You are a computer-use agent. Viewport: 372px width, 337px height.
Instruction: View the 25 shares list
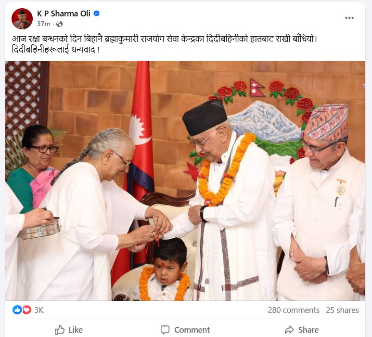(342, 310)
